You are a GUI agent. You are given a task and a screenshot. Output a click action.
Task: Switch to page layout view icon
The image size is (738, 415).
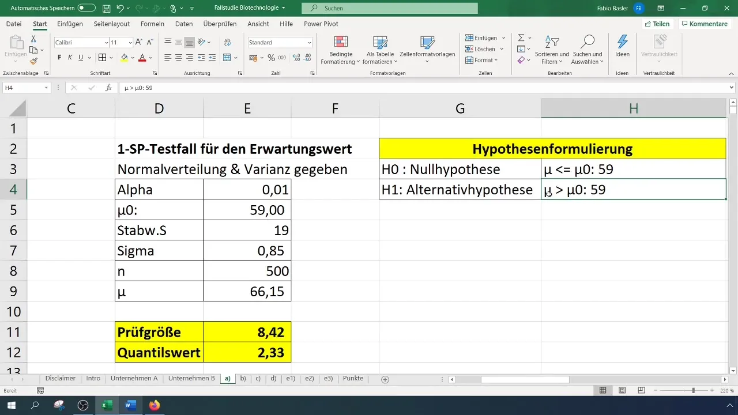(x=623, y=390)
